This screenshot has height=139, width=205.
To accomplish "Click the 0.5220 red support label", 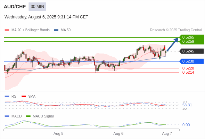I will pos(188,68).
